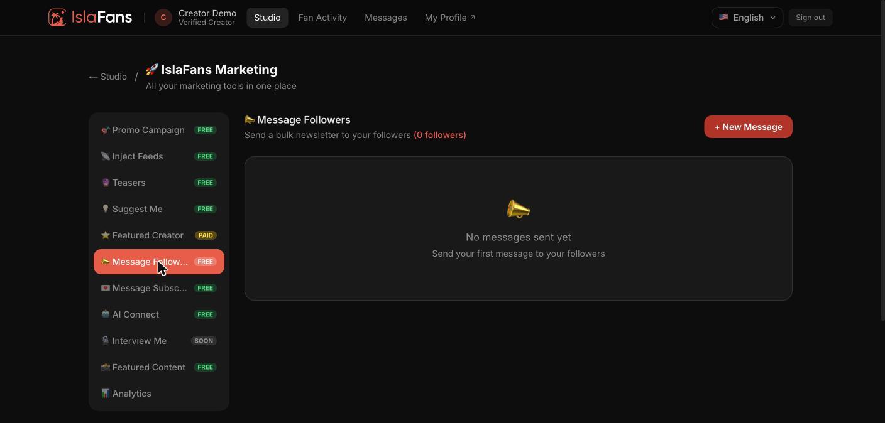Viewport: 885px width, 423px height.
Task: Select Interview Me in the sidebar
Action: 159,341
